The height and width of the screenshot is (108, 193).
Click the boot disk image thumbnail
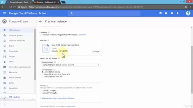(46, 48)
